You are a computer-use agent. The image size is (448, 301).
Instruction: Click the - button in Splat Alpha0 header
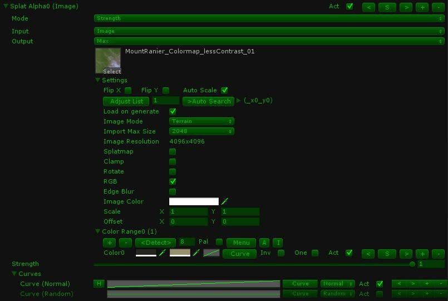click(438, 7)
